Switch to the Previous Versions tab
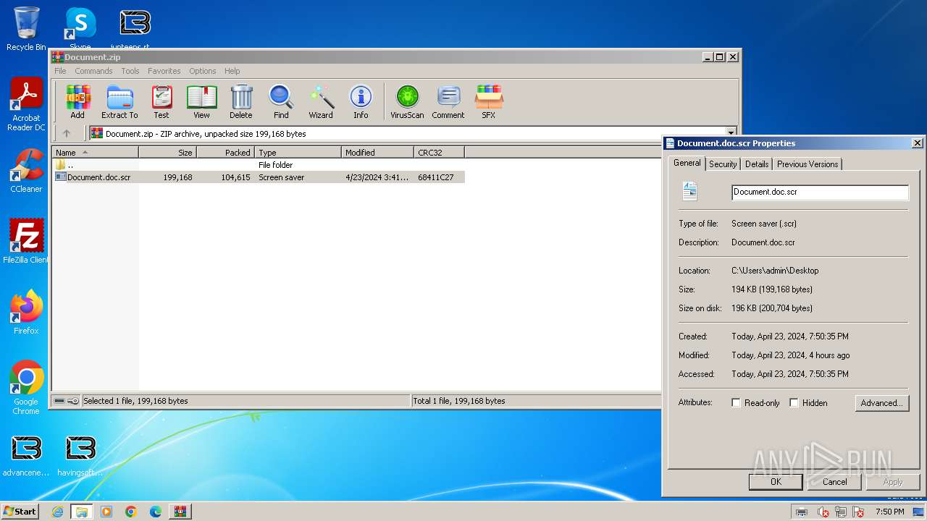 [x=808, y=164]
